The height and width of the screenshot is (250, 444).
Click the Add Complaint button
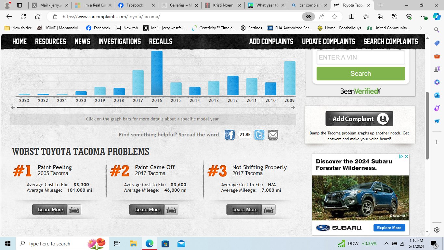point(359,119)
